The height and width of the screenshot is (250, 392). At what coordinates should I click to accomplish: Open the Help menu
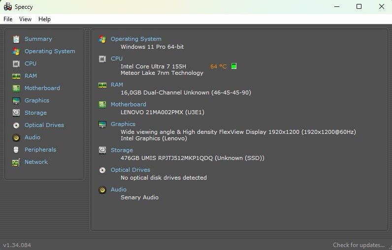[44, 19]
